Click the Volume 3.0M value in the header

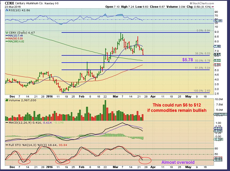point(176,7)
